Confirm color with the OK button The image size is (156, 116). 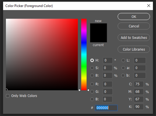[x=134, y=17]
